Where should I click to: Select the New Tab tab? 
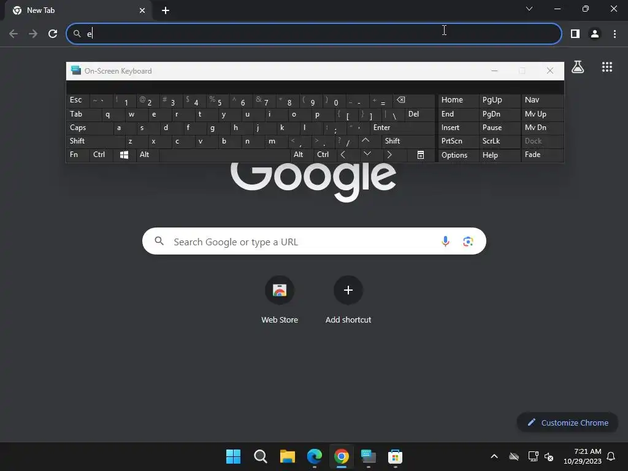coord(78,10)
